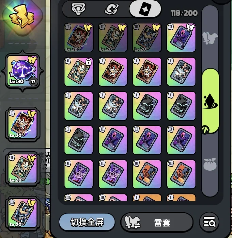Click the up-arrow badge on the green tab

click(205, 130)
